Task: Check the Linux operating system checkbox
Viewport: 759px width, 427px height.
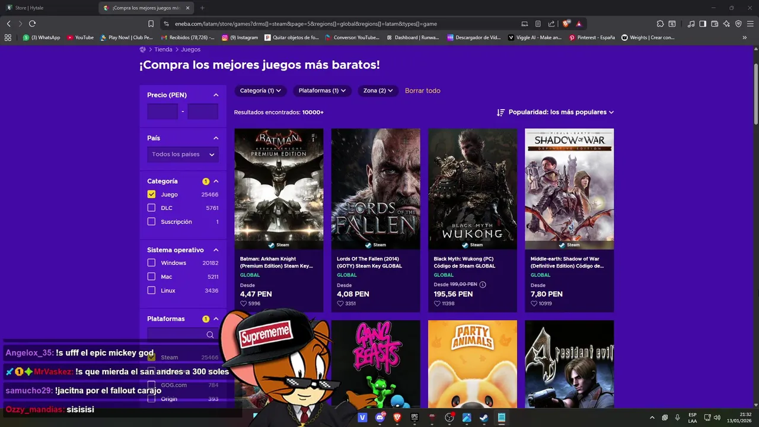Action: pos(151,290)
